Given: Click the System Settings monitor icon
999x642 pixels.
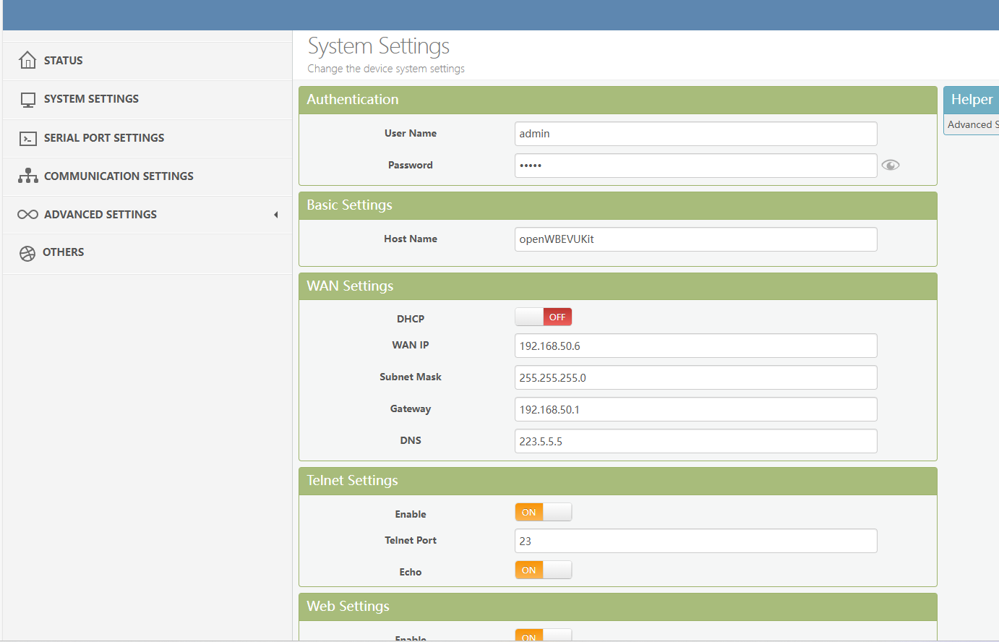Looking at the screenshot, I should click(28, 100).
